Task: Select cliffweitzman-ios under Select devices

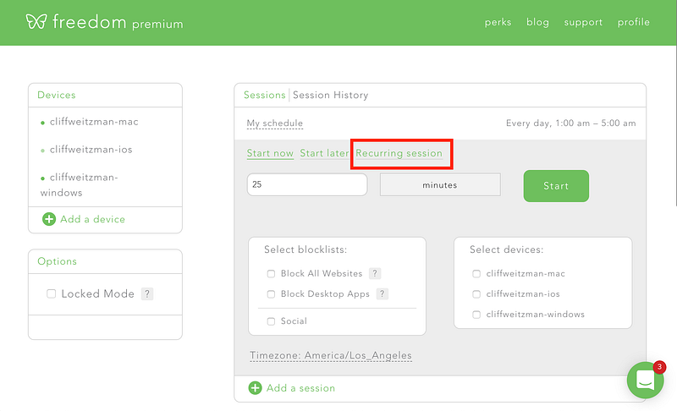Action: [x=476, y=294]
